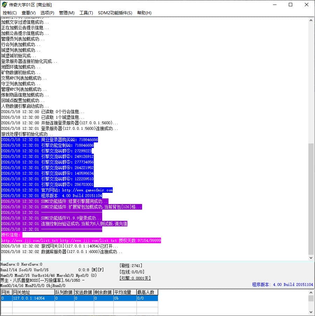Screen dimensions: 315x316
Task: Click the 0 cell under 剩余数据
Action: coord(104,298)
